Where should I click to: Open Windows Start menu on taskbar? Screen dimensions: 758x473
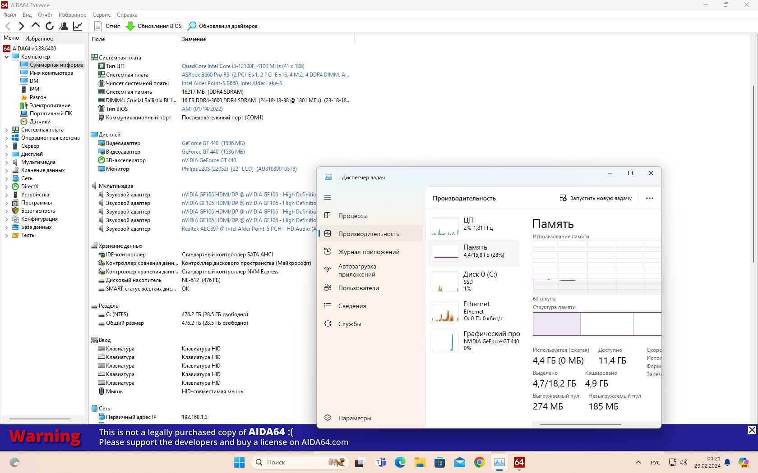239,462
